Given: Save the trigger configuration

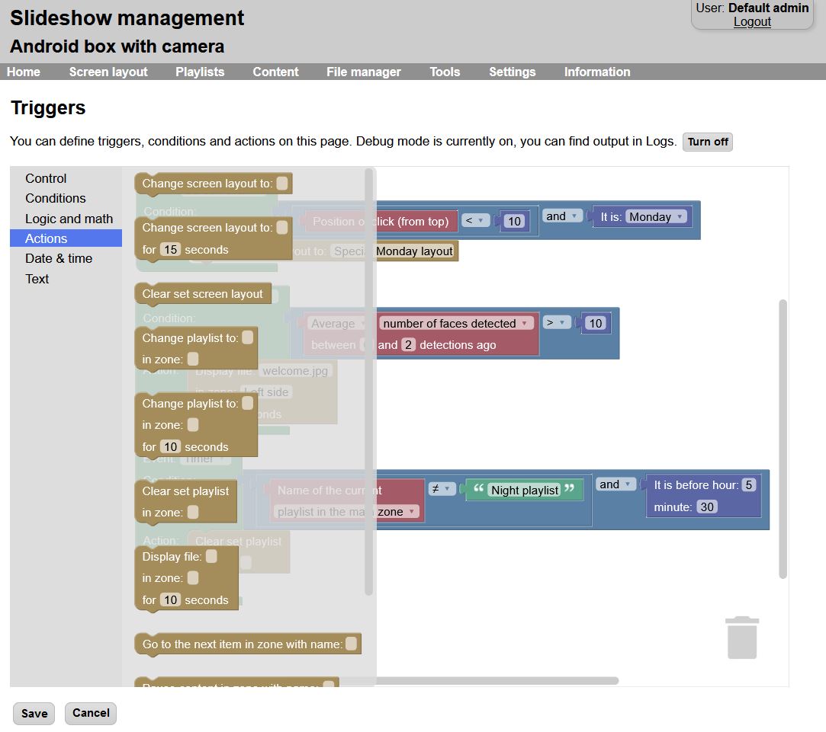Looking at the screenshot, I should pyautogui.click(x=34, y=714).
